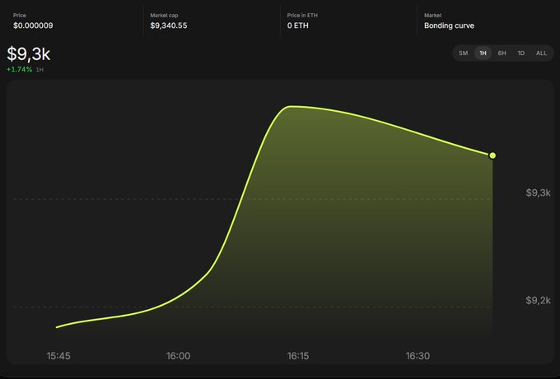560x379 pixels.
Task: Click the $9,2k y-axis label
Action: [x=539, y=301]
